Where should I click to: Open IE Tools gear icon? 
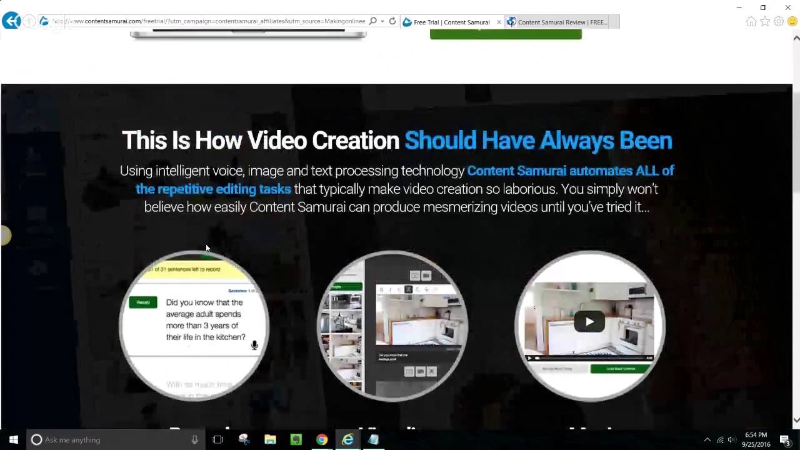779,21
